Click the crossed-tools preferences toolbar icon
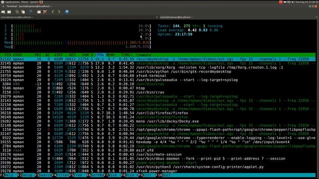319x179 pixels. click(x=45, y=12)
